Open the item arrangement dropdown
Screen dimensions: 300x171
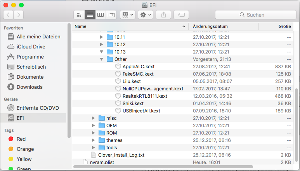point(128,15)
